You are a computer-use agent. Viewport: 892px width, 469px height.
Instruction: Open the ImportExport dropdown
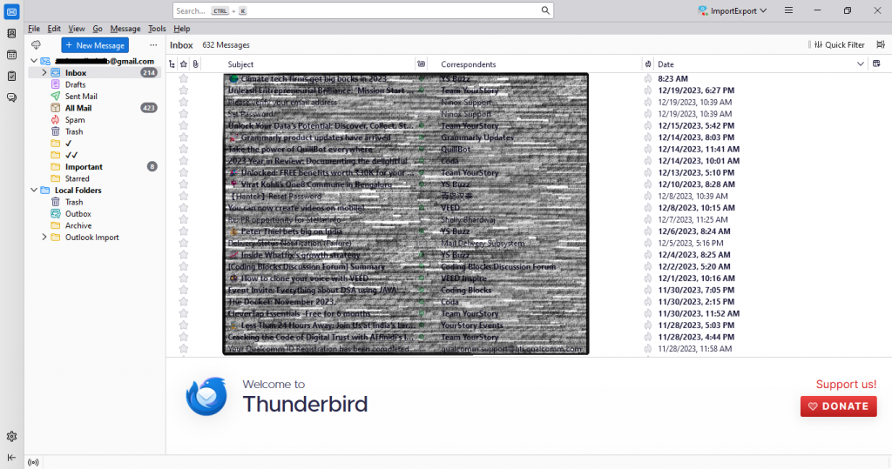(x=733, y=10)
